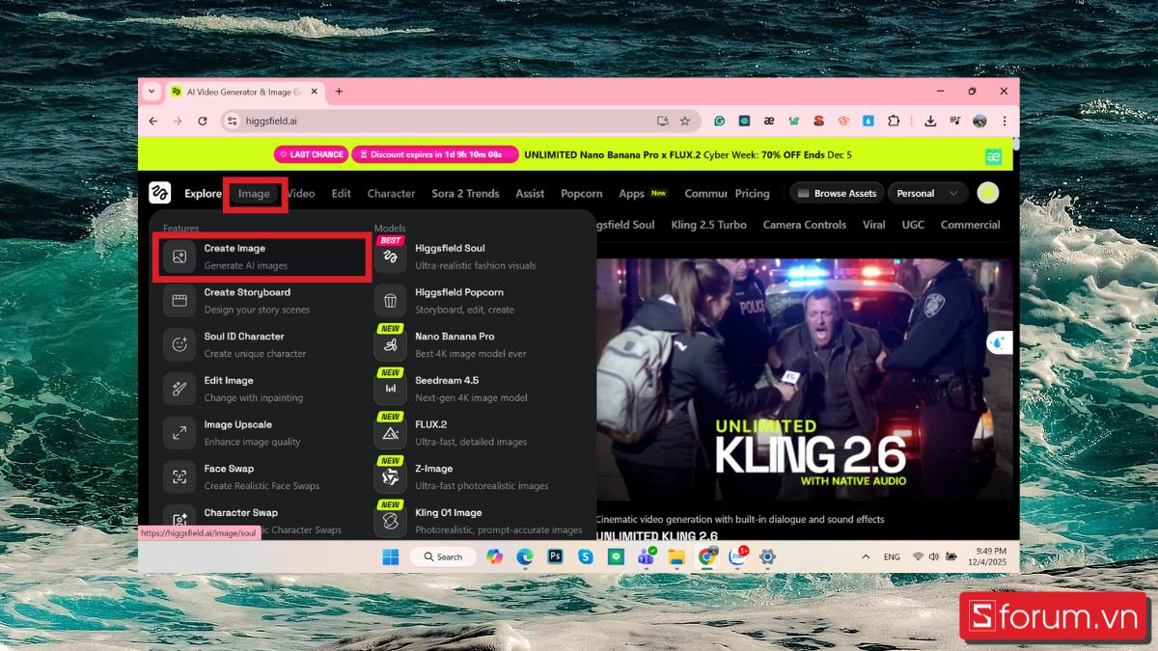Show hidden system tray icons
The height and width of the screenshot is (651, 1158).
(866, 556)
